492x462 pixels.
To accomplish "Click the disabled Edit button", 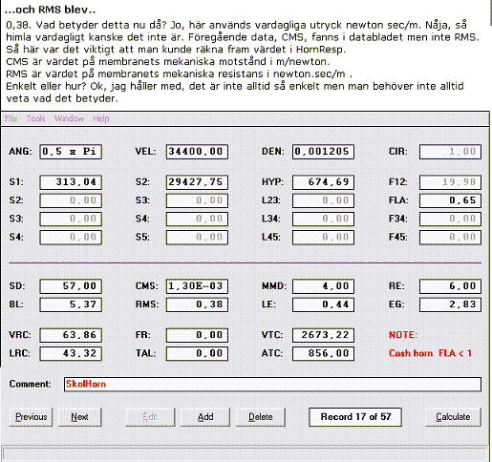I will pyautogui.click(x=150, y=417).
